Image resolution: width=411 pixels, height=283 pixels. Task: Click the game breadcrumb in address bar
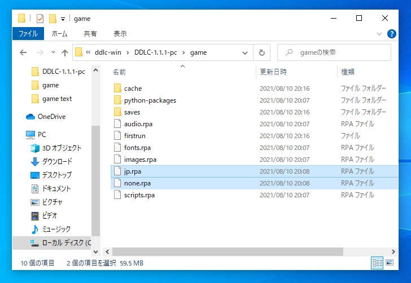(x=198, y=52)
